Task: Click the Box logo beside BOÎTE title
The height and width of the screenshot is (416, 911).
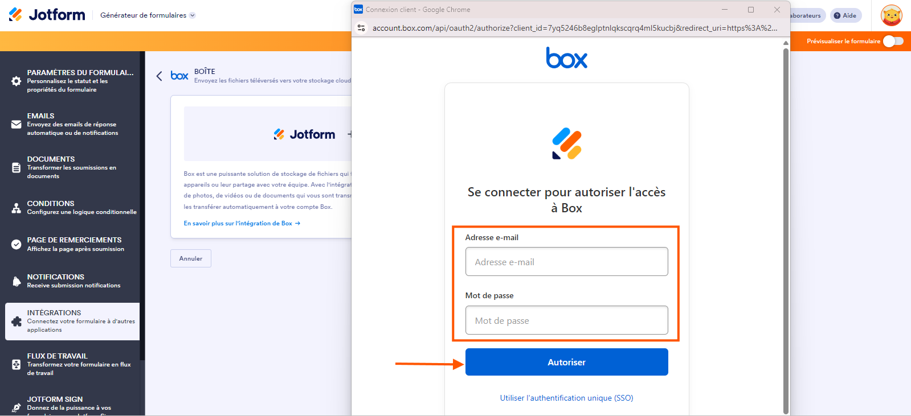Action: (179, 76)
